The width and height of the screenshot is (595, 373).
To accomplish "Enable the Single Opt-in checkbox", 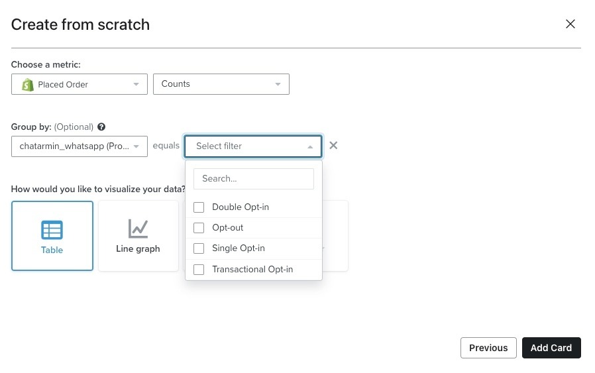I will (x=199, y=248).
